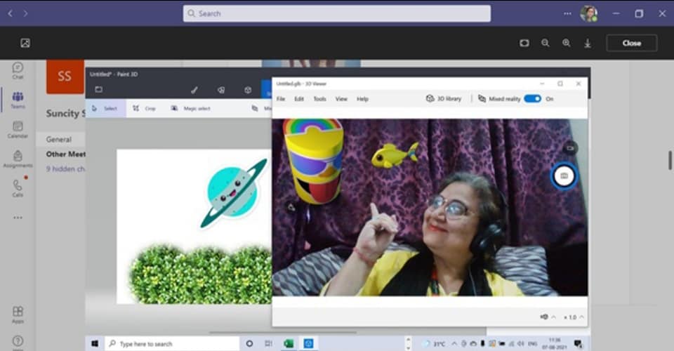Viewport: 674px width, 351px height.
Task: Open the Teams more options ellipsis
Action: click(567, 14)
